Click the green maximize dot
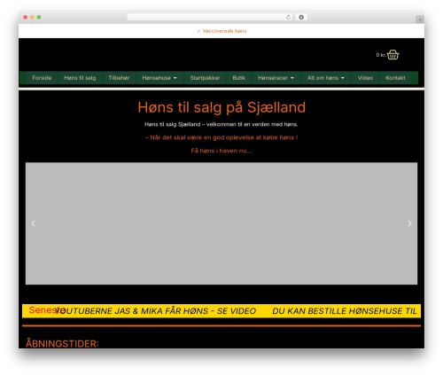 tap(39, 17)
